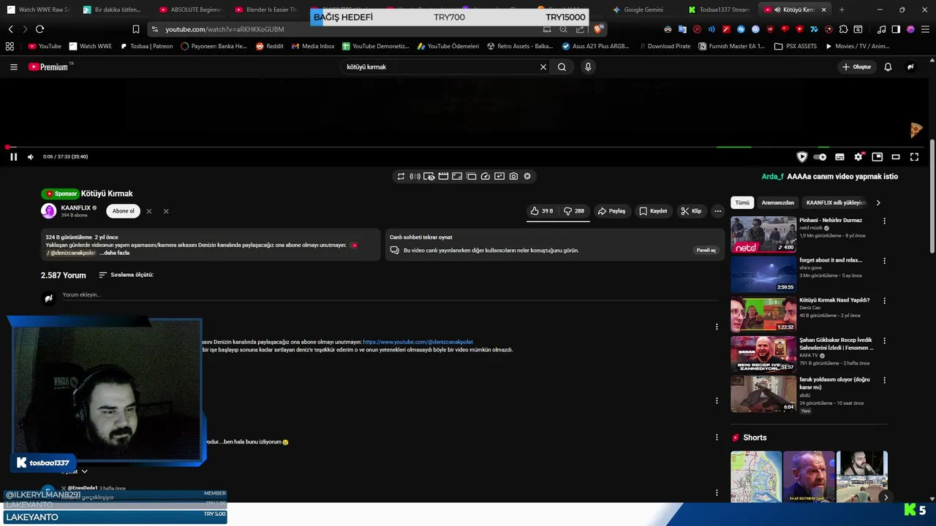Viewport: 936px width, 526px height.
Task: Bookmark this page icon in address bar
Action: click(136, 29)
